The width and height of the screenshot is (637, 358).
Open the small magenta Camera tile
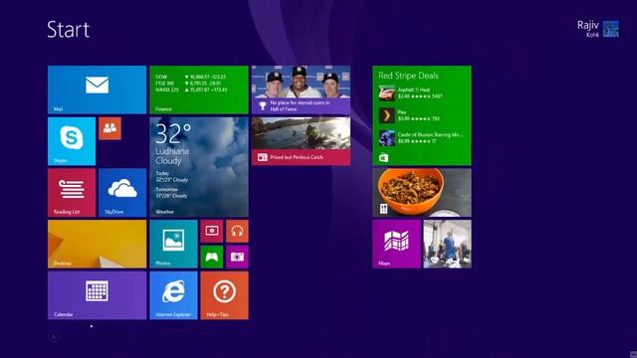point(237,257)
